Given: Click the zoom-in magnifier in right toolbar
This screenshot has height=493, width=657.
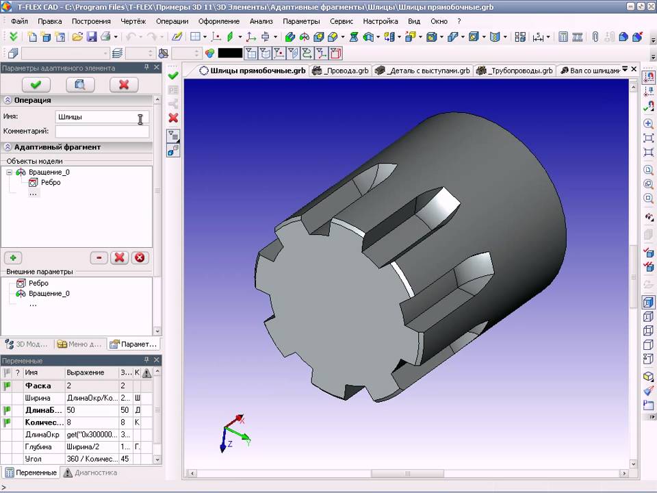Looking at the screenshot, I should (648, 124).
